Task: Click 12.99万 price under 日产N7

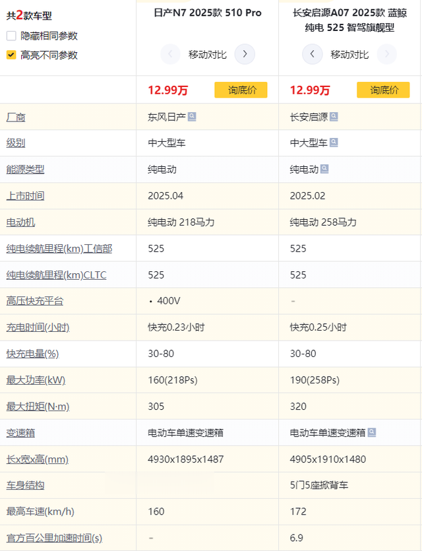Action: click(168, 90)
